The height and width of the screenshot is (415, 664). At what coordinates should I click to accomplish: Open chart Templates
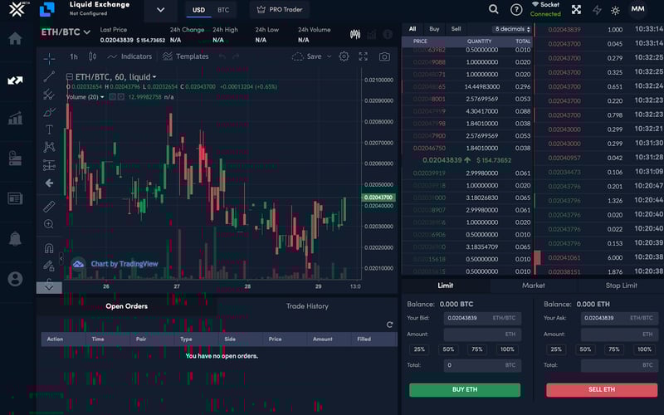[x=185, y=56]
